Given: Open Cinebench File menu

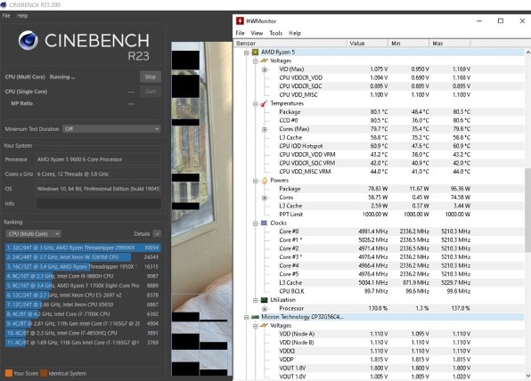Looking at the screenshot, I should (6, 15).
